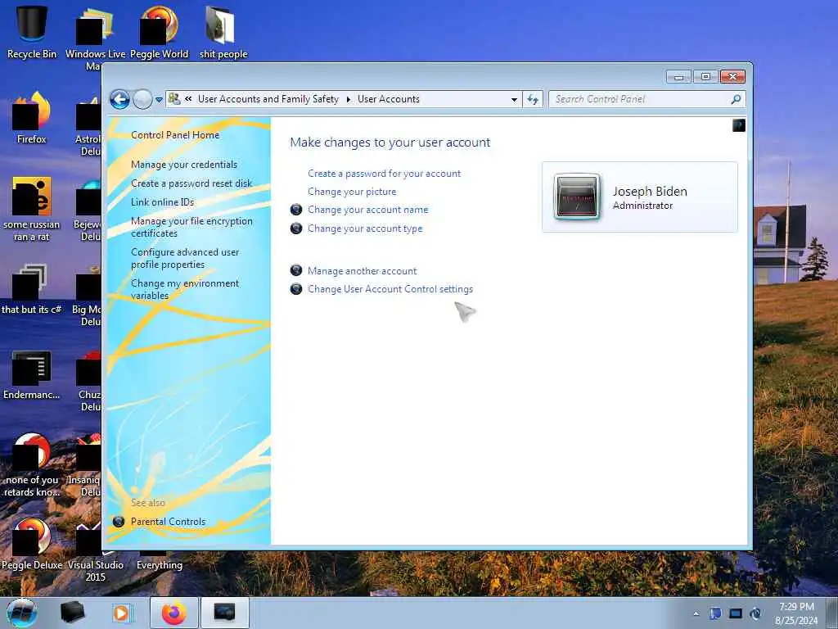Expand the address bar history dropdown

tap(514, 99)
